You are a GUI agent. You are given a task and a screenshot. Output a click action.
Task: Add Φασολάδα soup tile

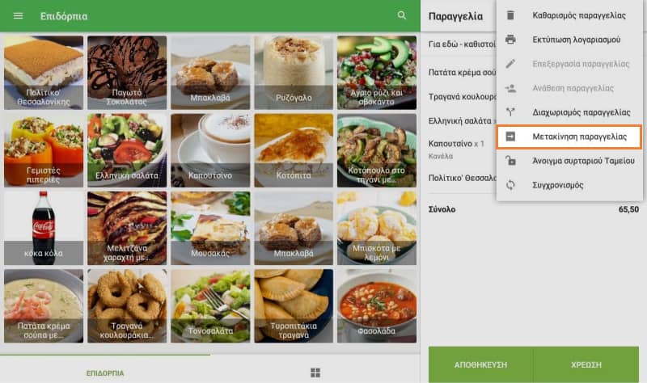377,306
